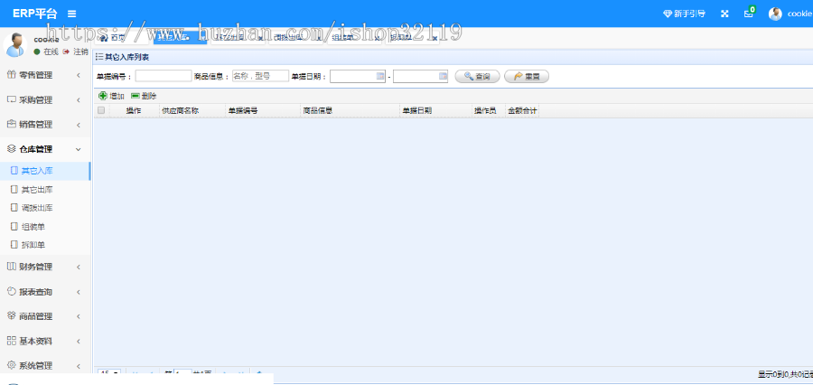Click the 基本资料 grid icon
813x385 pixels.
point(12,341)
